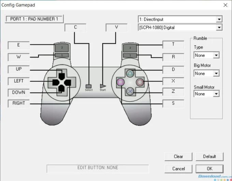Confirm settings with the OK button
This screenshot has width=232, height=181.
tap(209, 169)
